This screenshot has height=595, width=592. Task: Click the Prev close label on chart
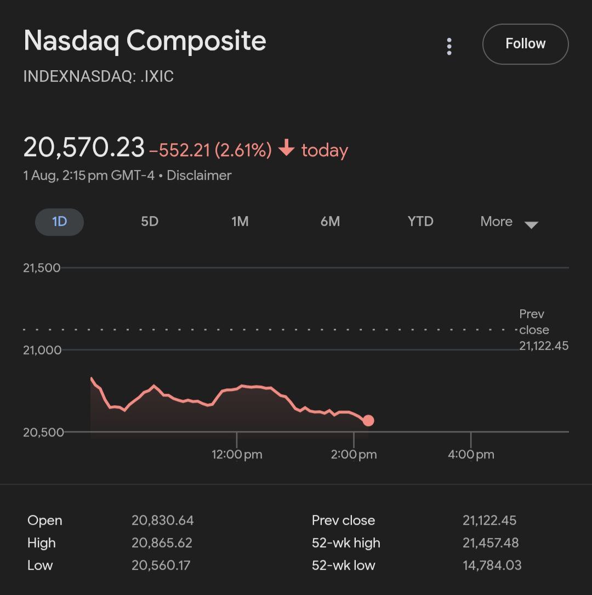click(x=533, y=322)
